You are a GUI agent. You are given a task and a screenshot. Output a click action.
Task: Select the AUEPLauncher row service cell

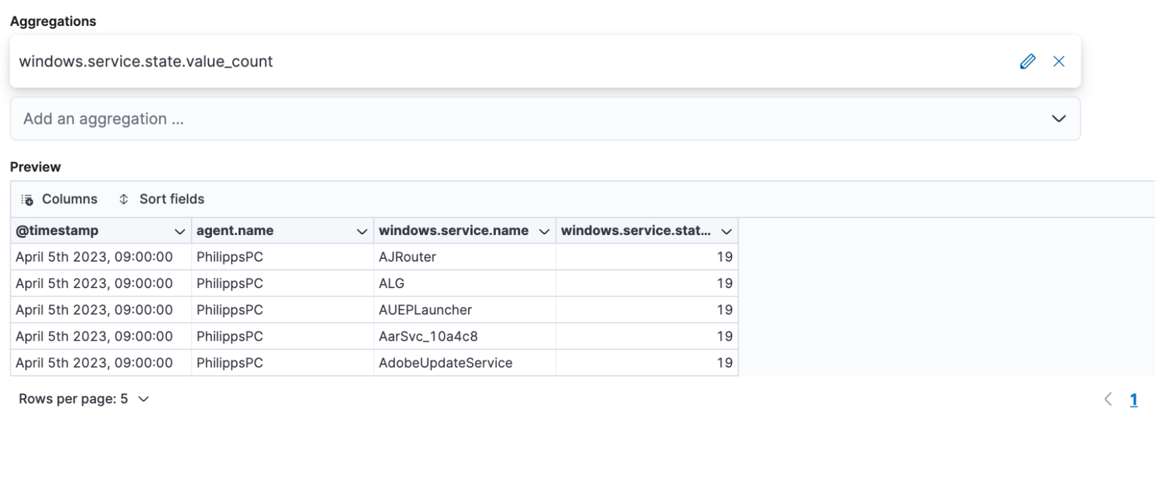pos(425,310)
